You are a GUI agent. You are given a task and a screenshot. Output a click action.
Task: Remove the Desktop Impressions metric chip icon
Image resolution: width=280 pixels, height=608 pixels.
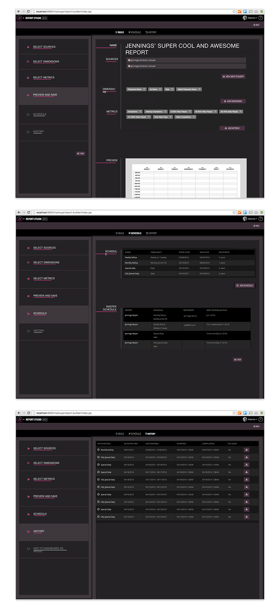click(165, 112)
